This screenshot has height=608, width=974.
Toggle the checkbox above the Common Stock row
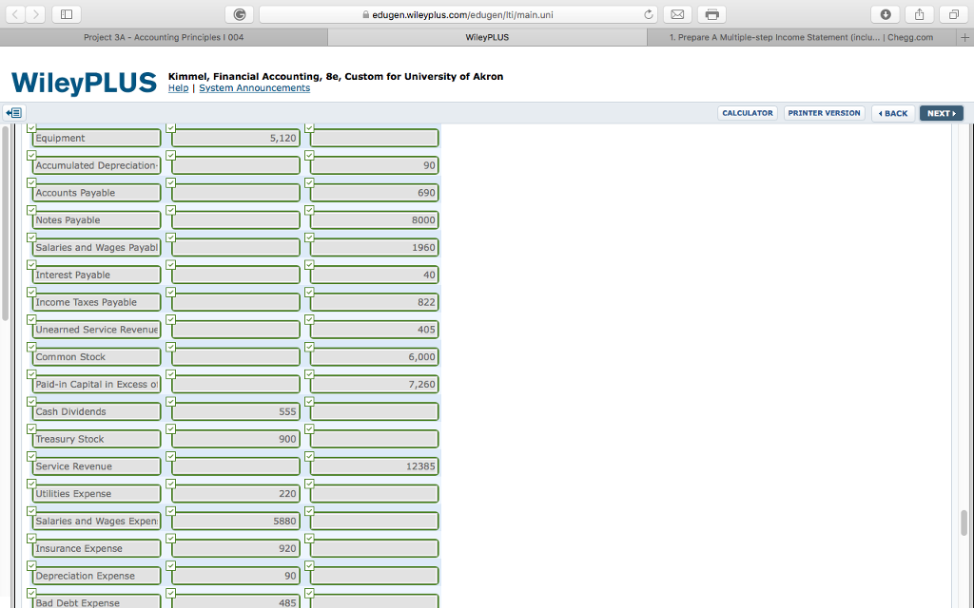click(x=30, y=348)
